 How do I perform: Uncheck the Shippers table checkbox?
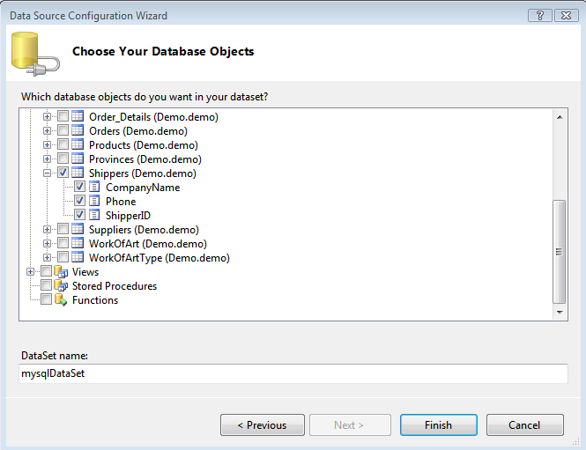click(x=63, y=173)
